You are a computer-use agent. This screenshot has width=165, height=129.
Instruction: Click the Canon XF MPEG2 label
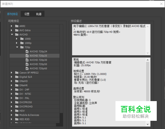click(29, 73)
